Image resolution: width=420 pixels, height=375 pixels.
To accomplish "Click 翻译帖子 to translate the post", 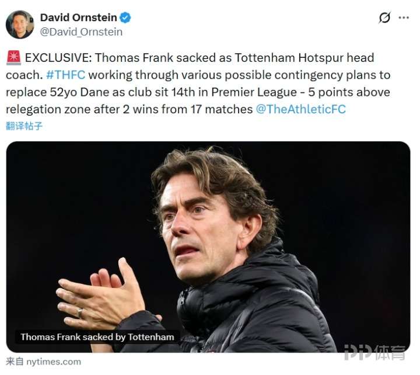I will [x=24, y=126].
